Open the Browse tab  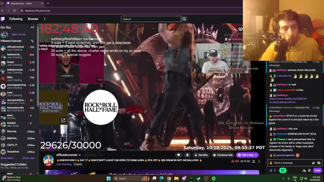[33, 19]
